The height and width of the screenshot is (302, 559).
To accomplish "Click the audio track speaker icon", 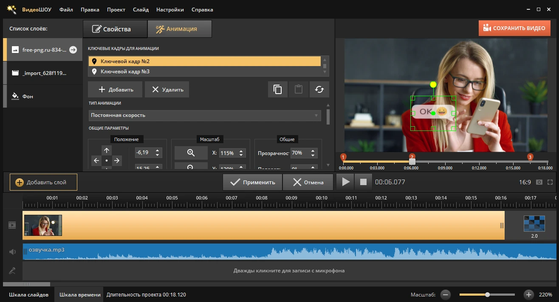I will pyautogui.click(x=12, y=252).
